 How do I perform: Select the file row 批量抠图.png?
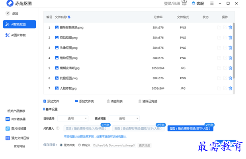click(x=138, y=78)
